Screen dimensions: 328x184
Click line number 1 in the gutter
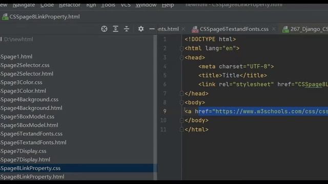click(x=165, y=39)
